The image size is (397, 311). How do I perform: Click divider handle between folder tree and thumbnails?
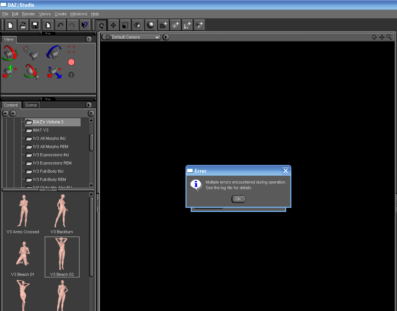pos(48,190)
